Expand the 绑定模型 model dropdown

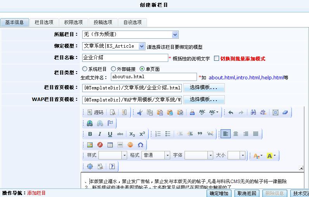(x=141, y=46)
